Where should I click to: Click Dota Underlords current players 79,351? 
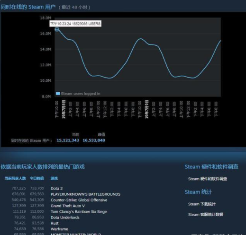(20, 218)
